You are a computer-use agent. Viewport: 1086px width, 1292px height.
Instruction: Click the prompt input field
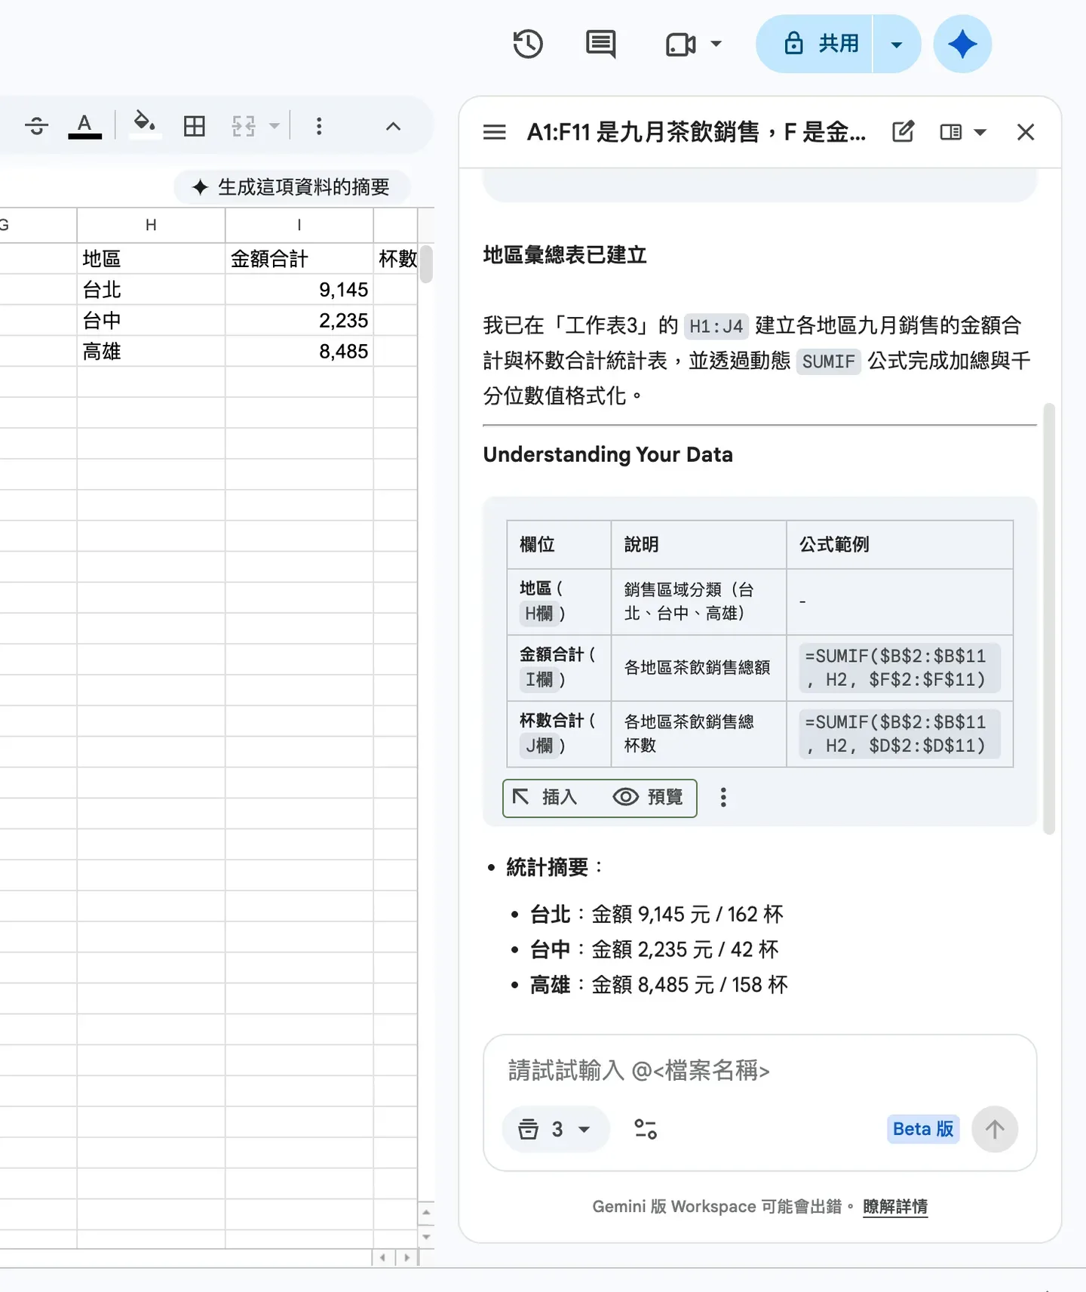759,1070
